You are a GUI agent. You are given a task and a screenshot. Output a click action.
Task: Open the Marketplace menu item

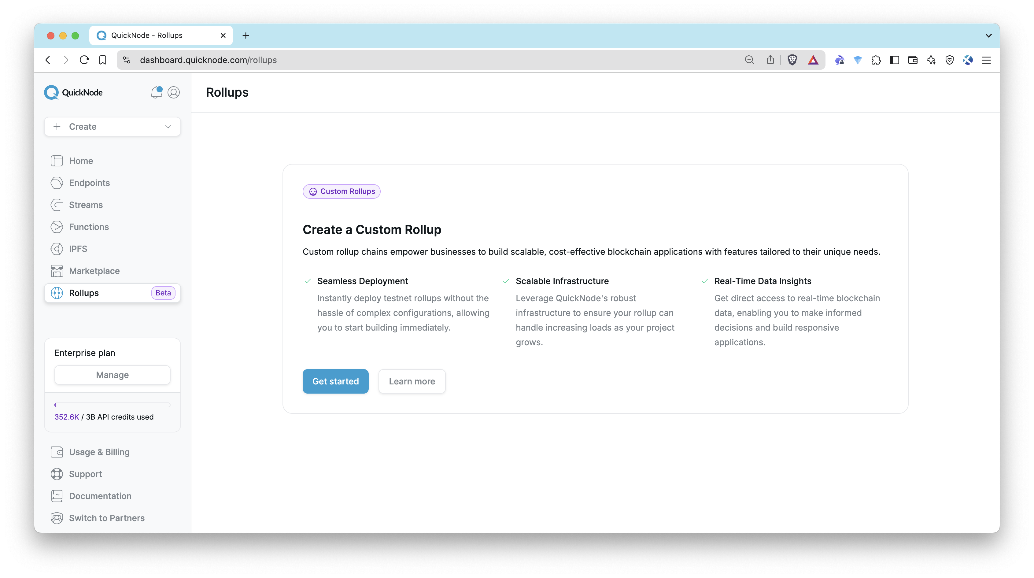coord(113,271)
